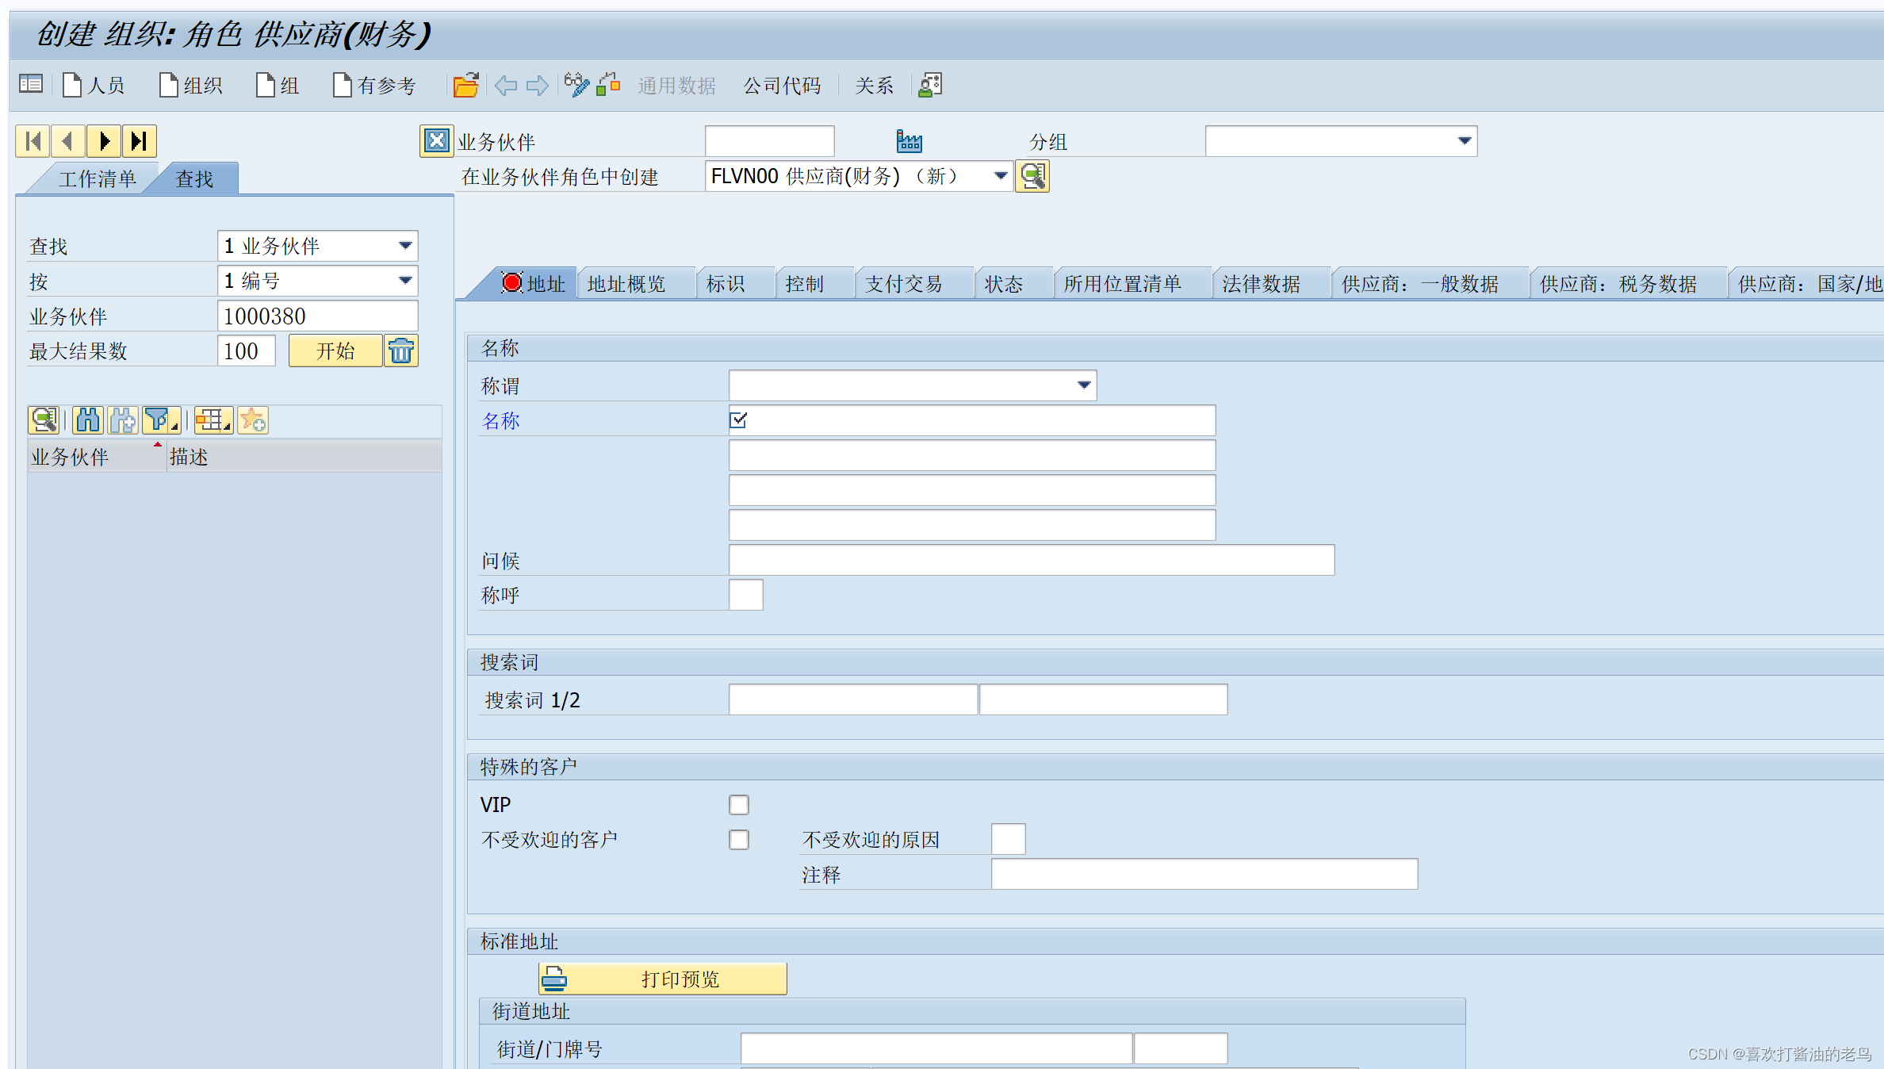Toggle the checkbox beside the 名称 field
This screenshot has height=1069, width=1884.
pyautogui.click(x=738, y=420)
